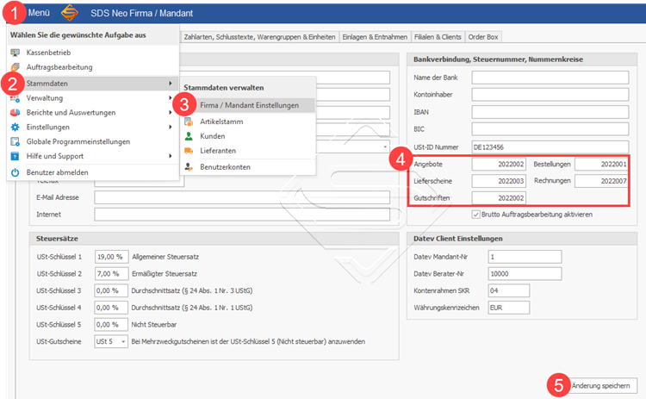This screenshot has height=399, width=646.
Task: Click the Auftragsbearbeitung icon in menu
Action: (16, 67)
